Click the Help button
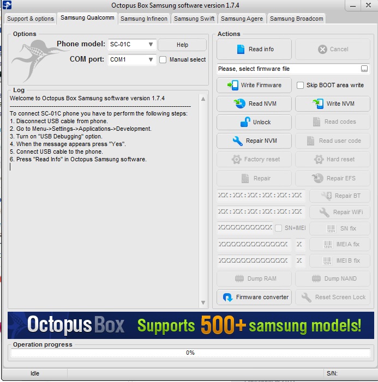The height and width of the screenshot is (382, 378). click(182, 45)
